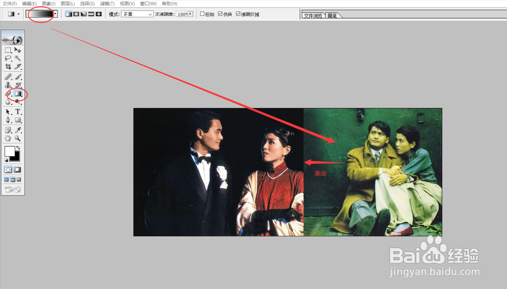Enable the 反向 (reverse) checkbox
Image resolution: width=507 pixels, height=289 pixels.
[x=202, y=14]
